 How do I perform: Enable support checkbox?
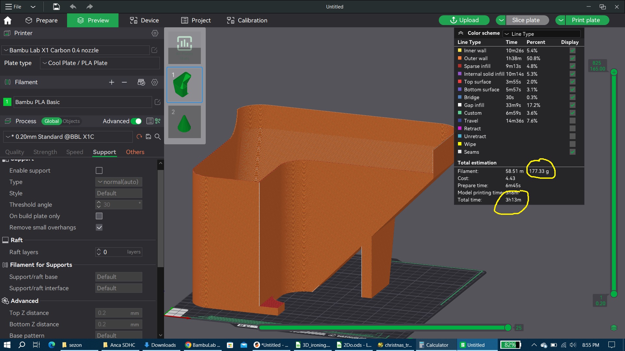[99, 171]
